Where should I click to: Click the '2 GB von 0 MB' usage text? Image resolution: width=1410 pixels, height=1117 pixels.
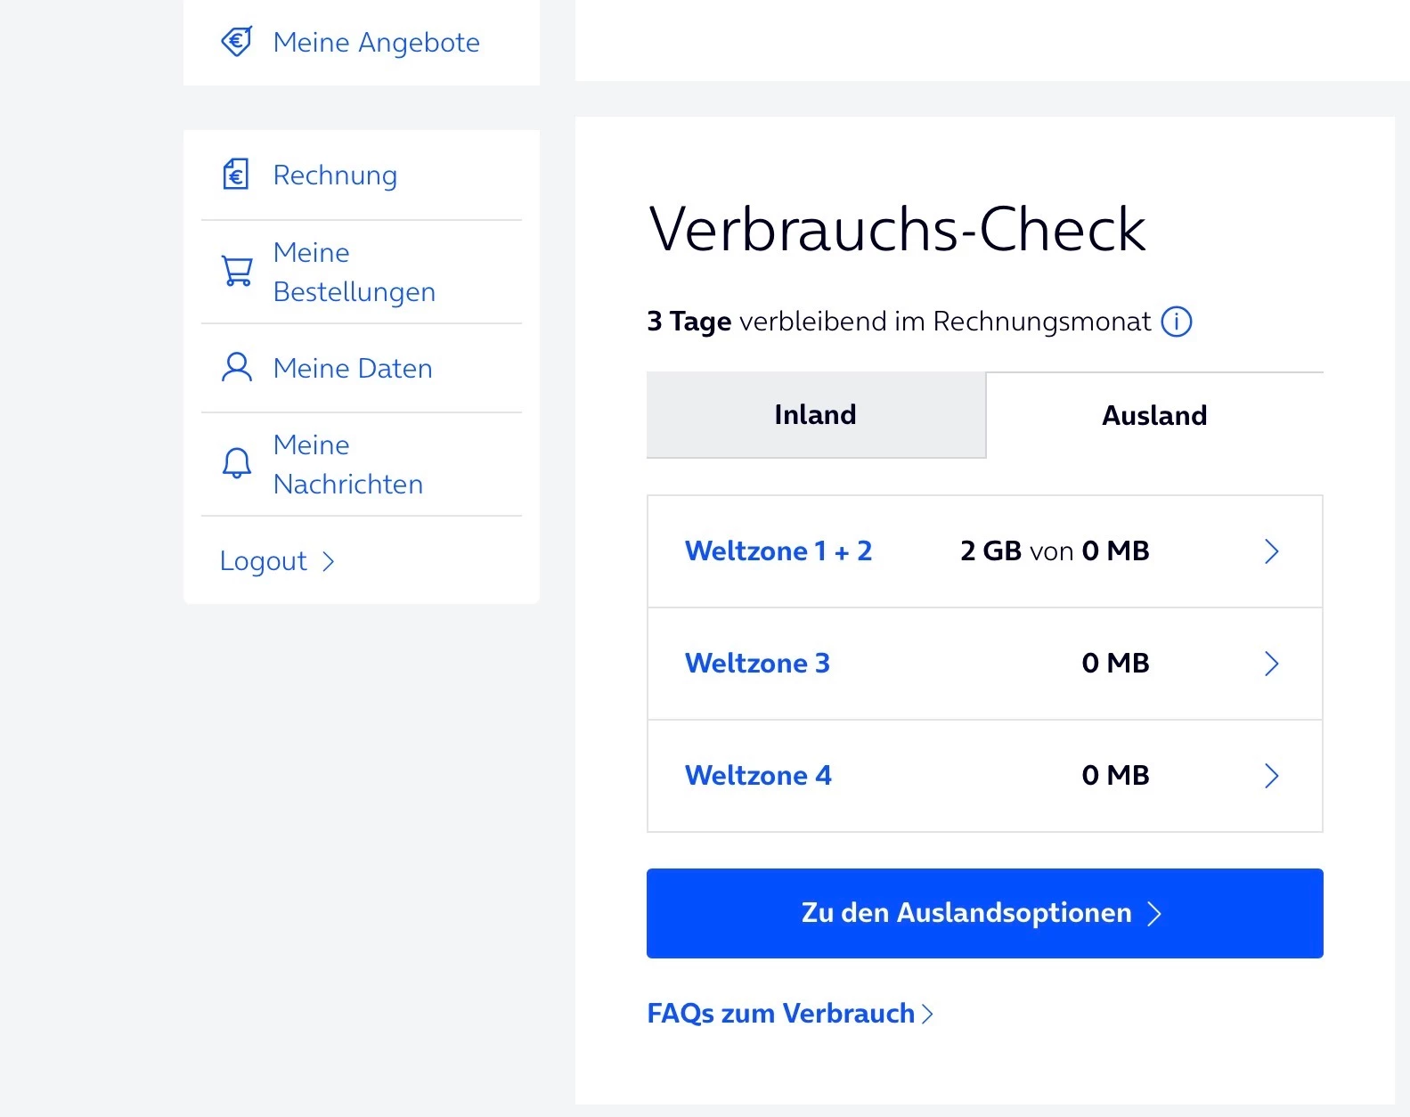1055,551
